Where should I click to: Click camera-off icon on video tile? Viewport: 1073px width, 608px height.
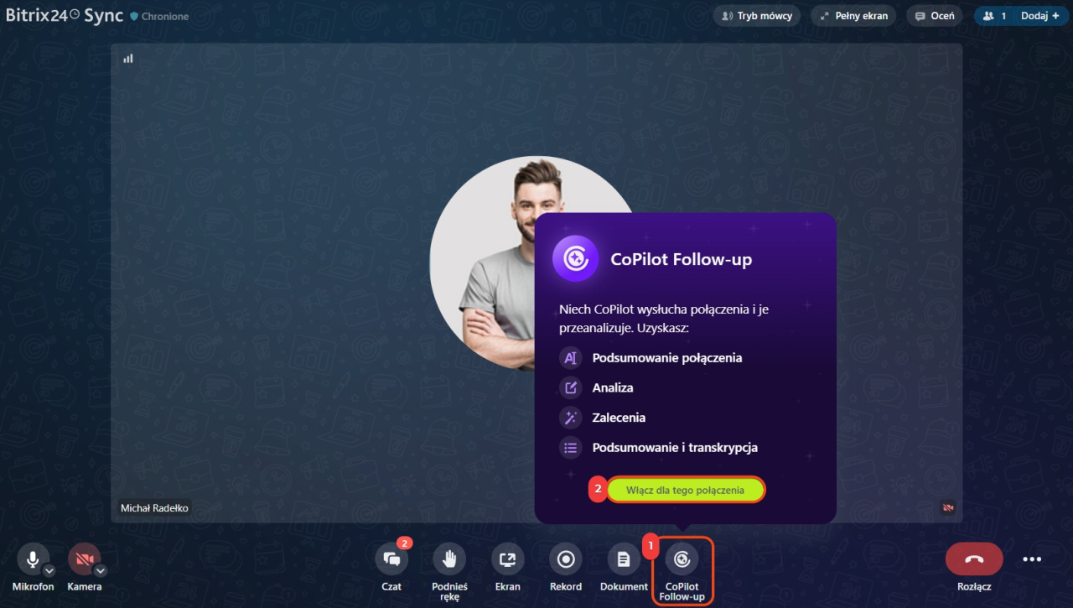(948, 507)
